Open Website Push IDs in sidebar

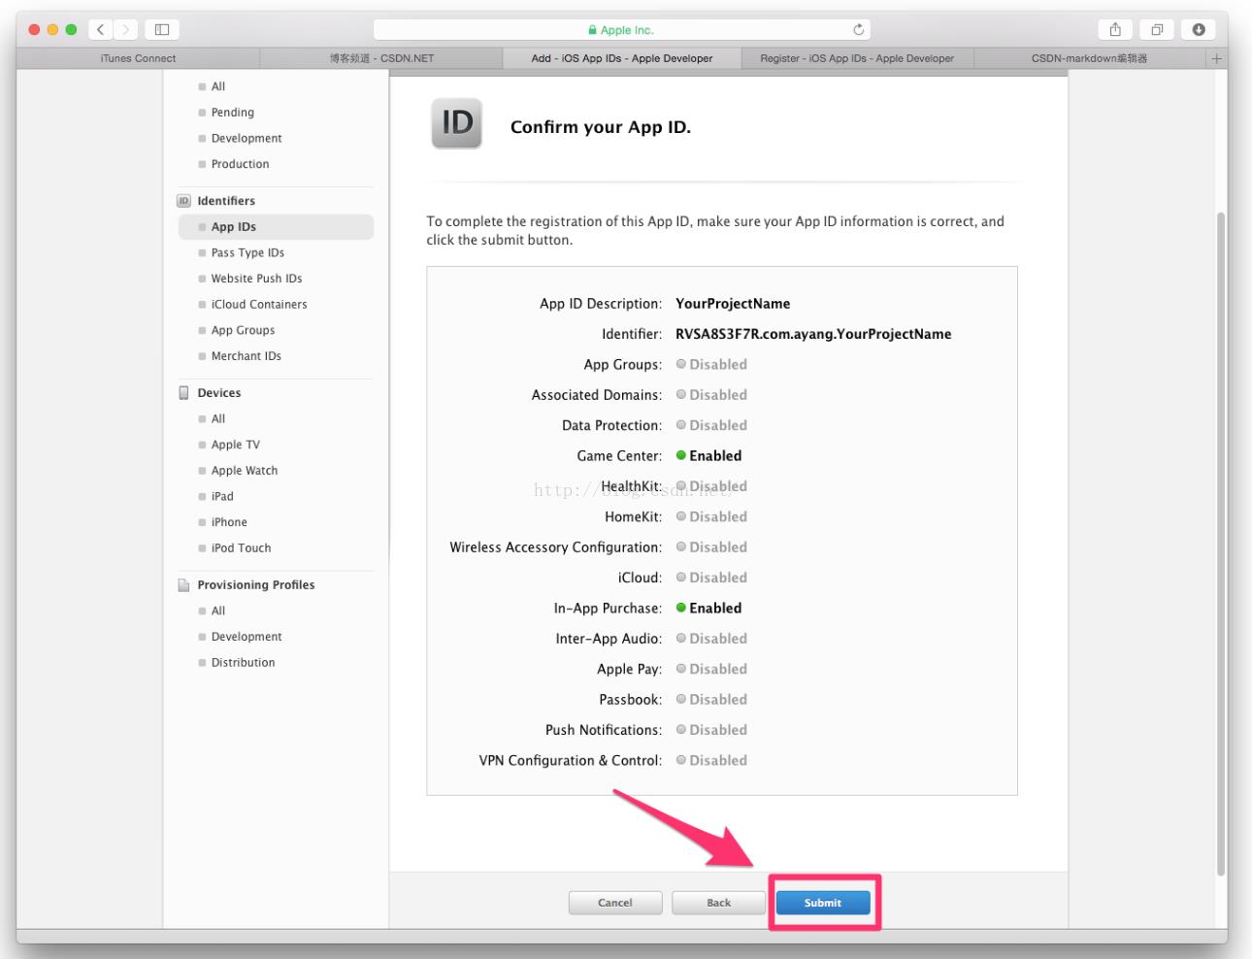coord(256,279)
